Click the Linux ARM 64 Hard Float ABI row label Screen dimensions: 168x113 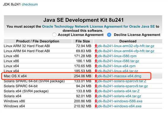pyautogui.click(x=27, y=51)
